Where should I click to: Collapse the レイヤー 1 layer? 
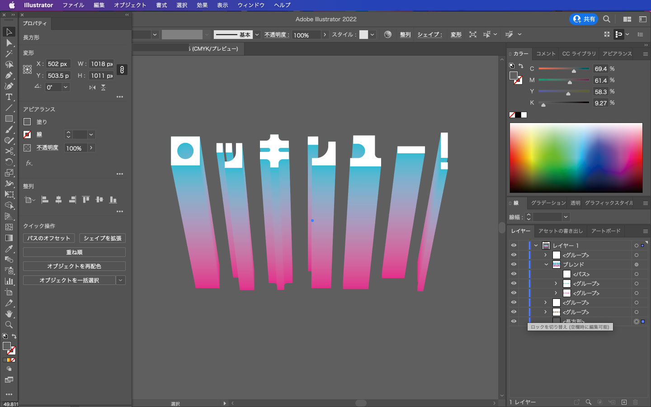536,246
